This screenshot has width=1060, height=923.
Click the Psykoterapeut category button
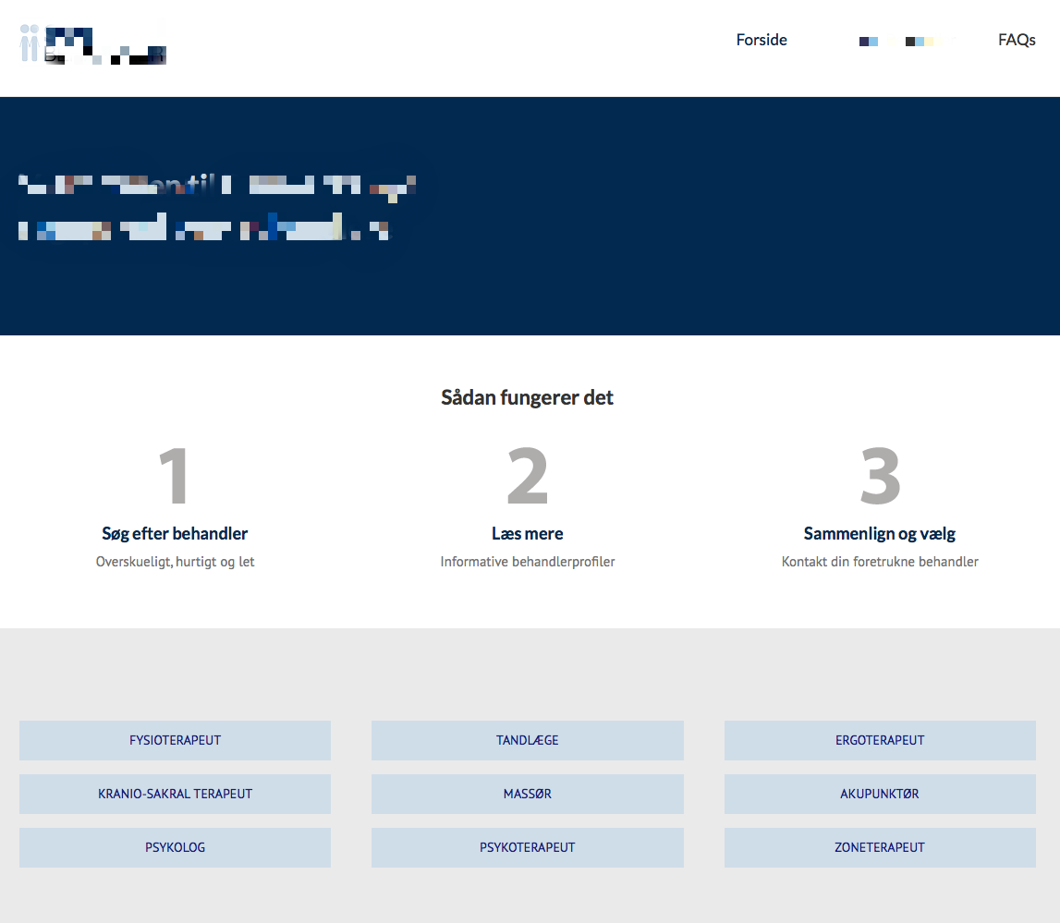(x=527, y=847)
